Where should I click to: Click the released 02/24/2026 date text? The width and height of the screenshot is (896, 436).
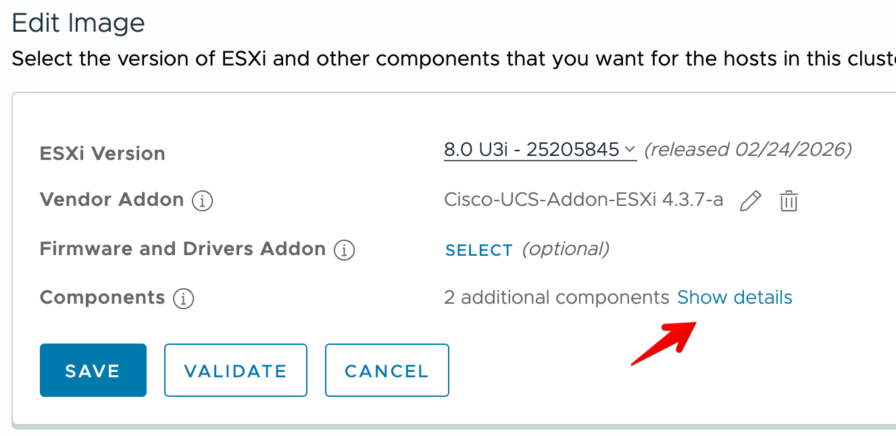coord(747,149)
